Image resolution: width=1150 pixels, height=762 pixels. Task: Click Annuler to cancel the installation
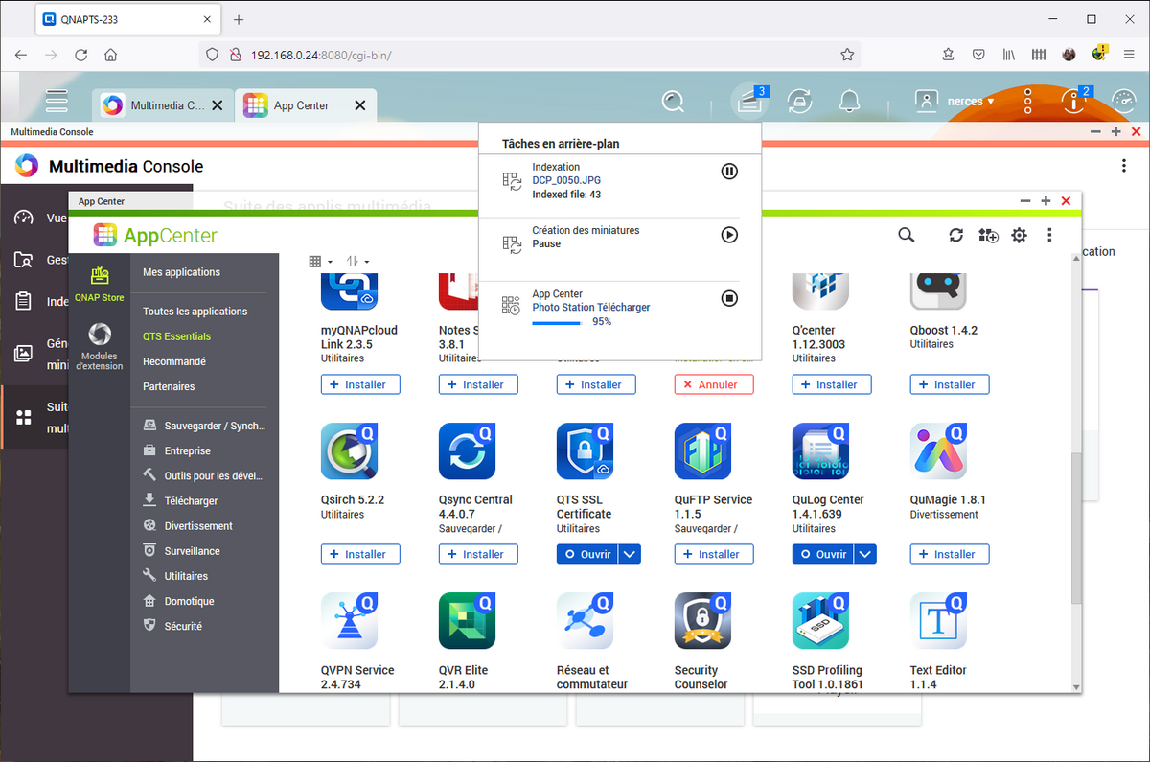click(x=714, y=384)
